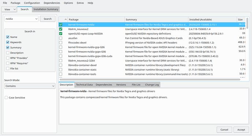Open the Extras menu
The width and height of the screenshot is (252, 136).
pyautogui.click(x=80, y=3)
